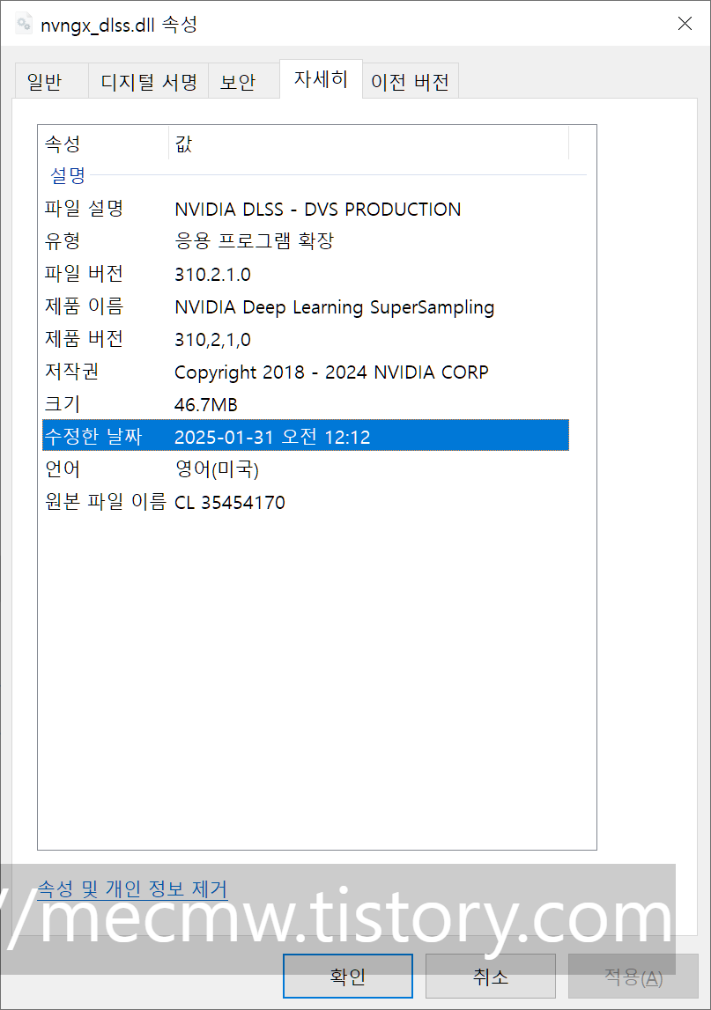Image resolution: width=711 pixels, height=1010 pixels.
Task: Go to the 이전 버전 tab
Action: (410, 82)
